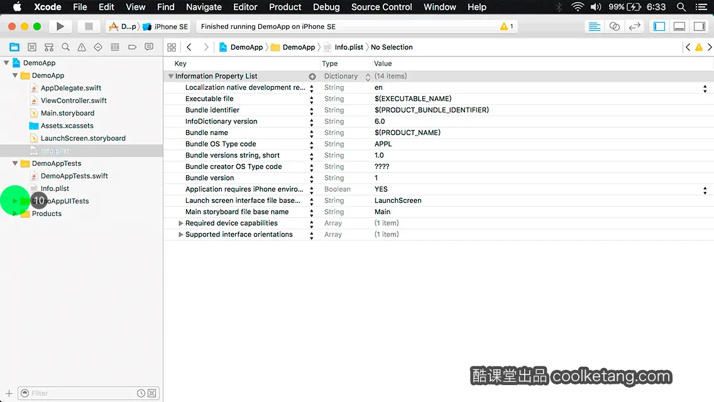Select ViewController.swift file
Viewport: 714px width, 402px height.
click(74, 100)
